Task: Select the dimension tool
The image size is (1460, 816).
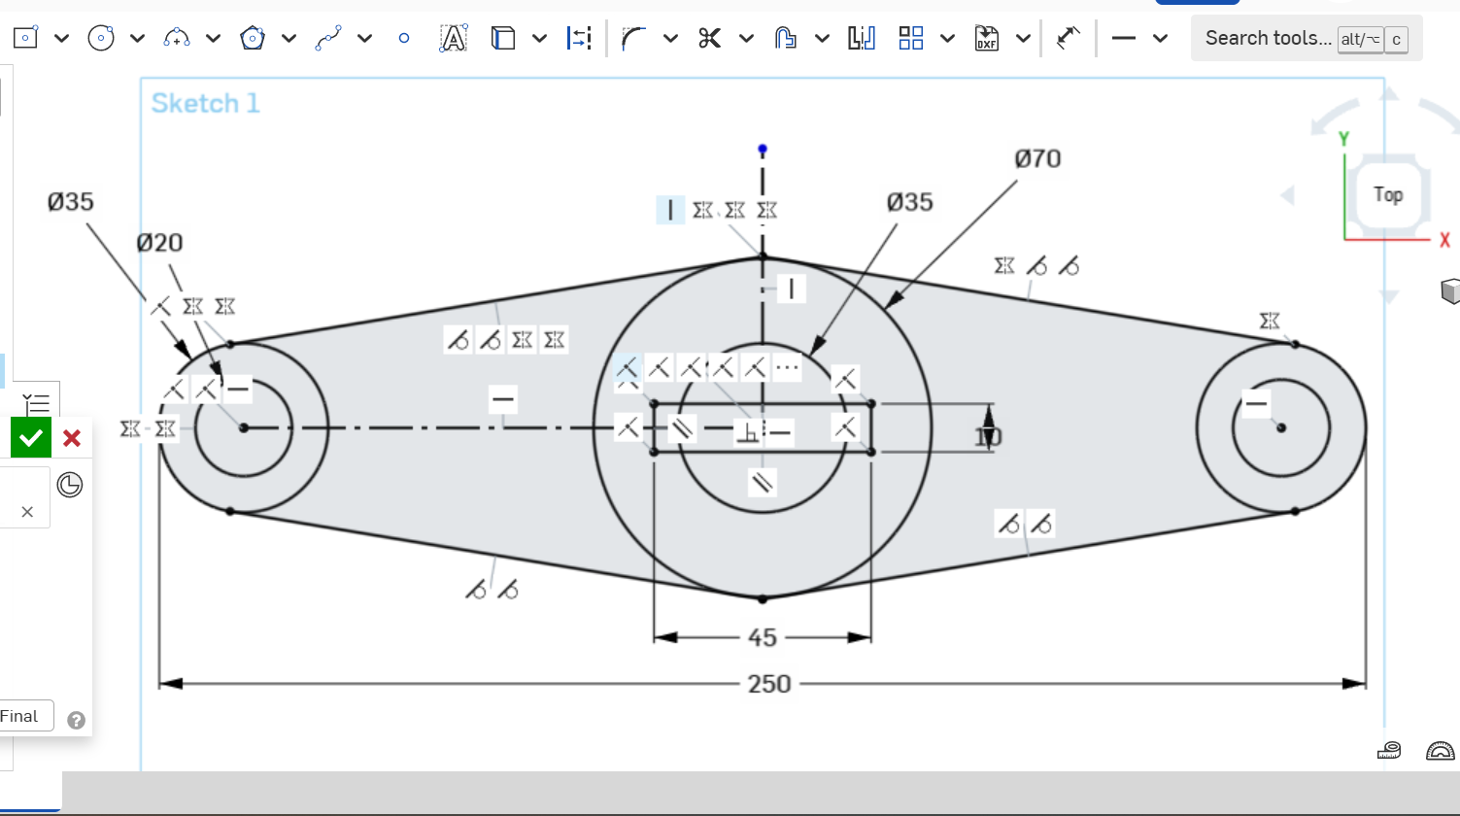Action: [x=1069, y=38]
